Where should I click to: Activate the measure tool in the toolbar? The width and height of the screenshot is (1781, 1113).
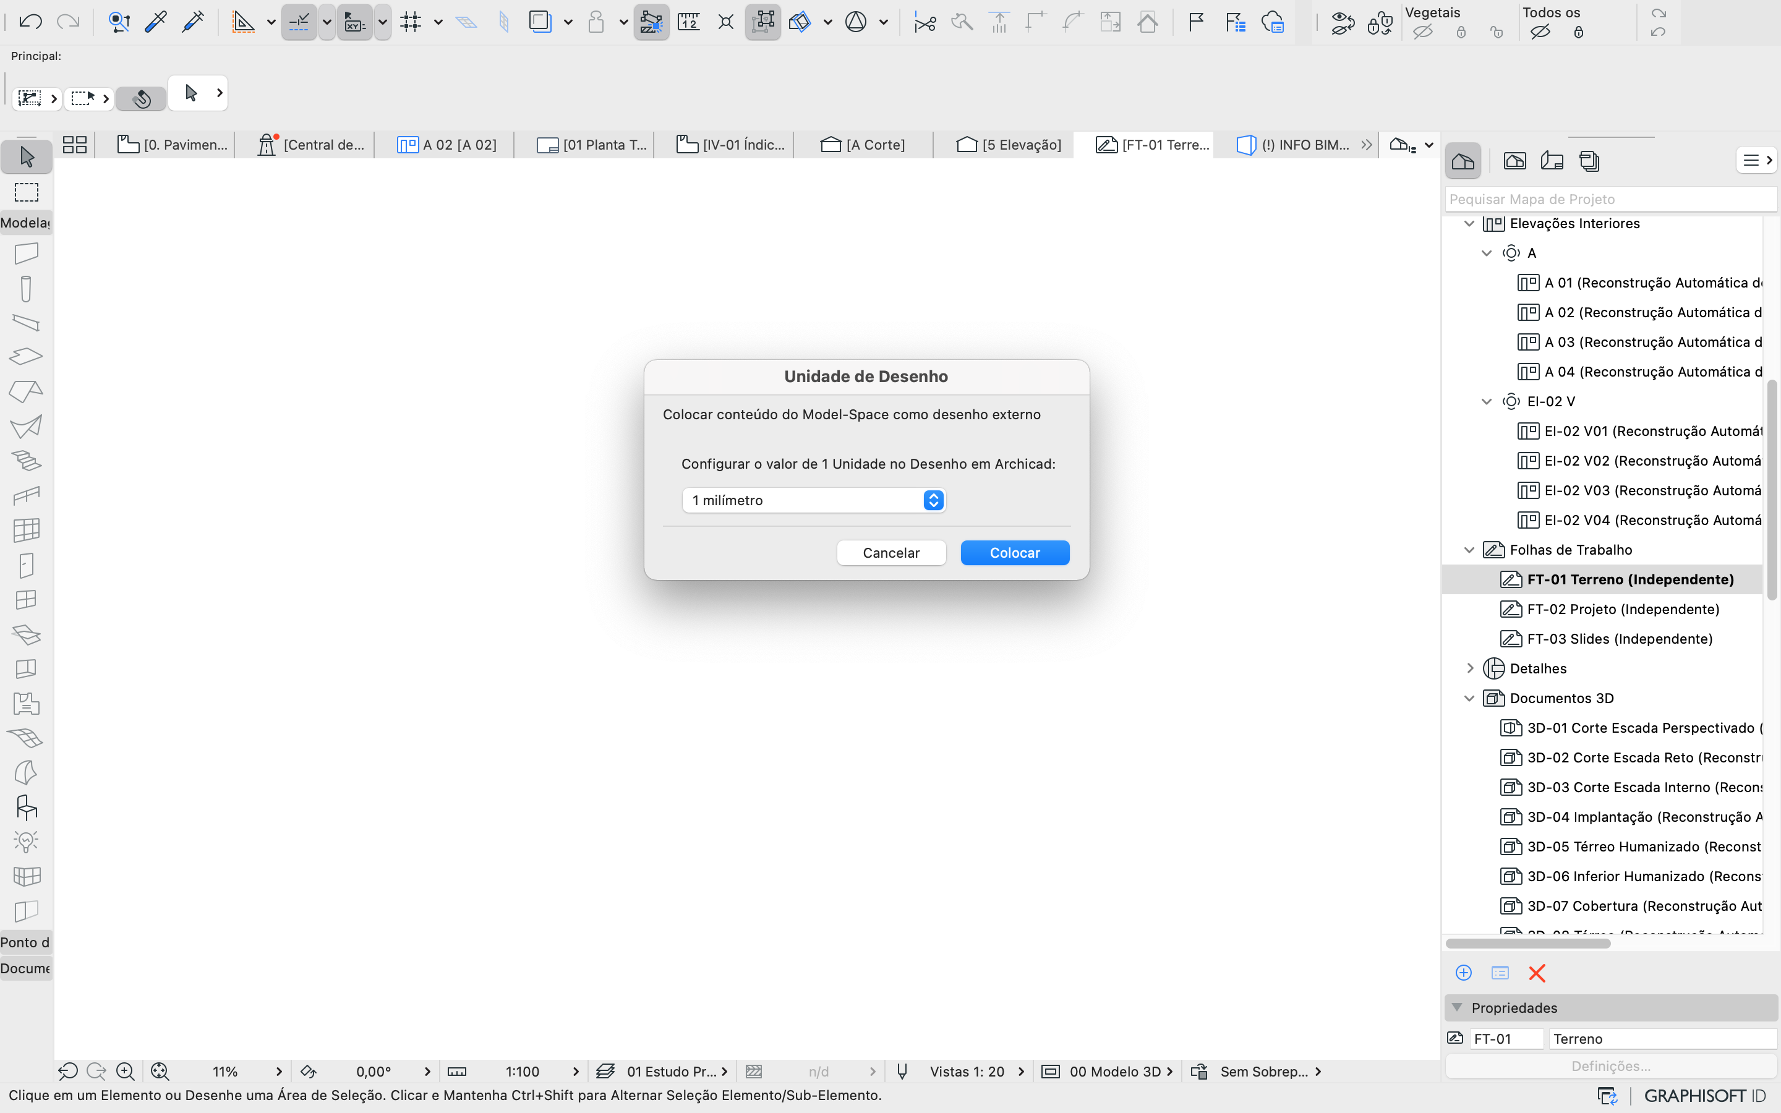tap(689, 22)
